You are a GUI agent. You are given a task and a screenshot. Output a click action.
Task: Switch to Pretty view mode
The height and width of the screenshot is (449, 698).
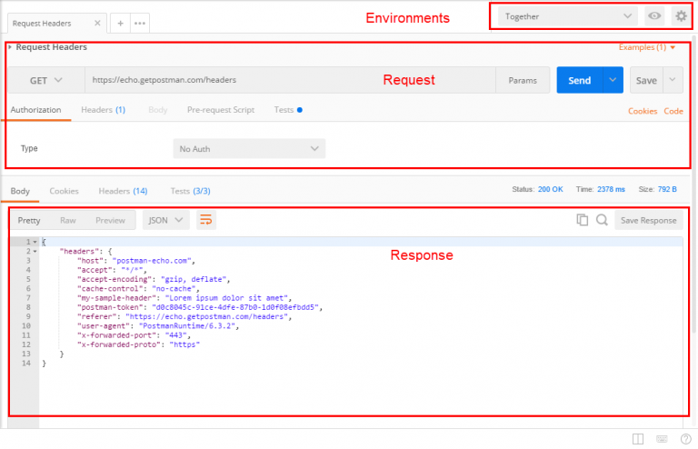29,220
